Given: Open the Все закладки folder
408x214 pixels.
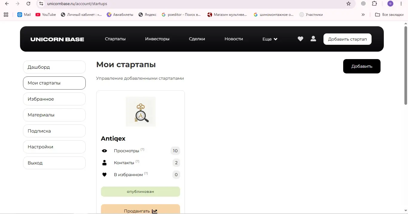Looking at the screenshot, I should click(x=389, y=14).
